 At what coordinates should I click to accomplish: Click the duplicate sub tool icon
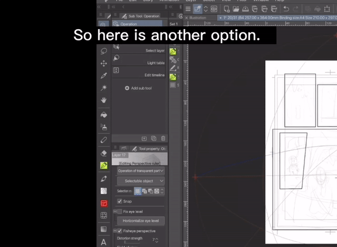[x=154, y=138]
